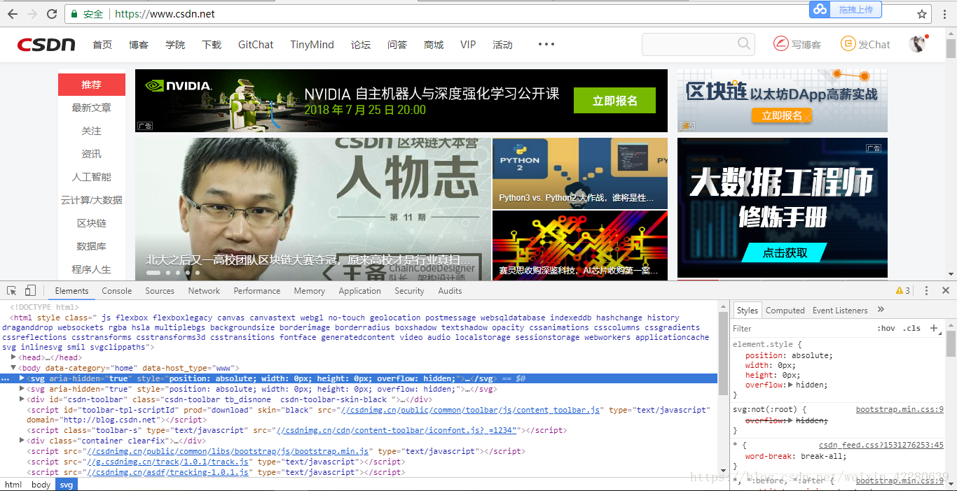Open the Performance tab
The height and width of the screenshot is (491, 957).
(x=257, y=291)
